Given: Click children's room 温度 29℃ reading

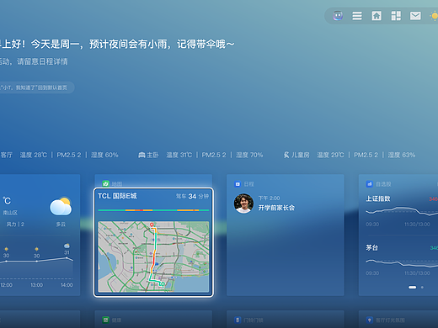Looking at the screenshot, I should pos(330,155).
